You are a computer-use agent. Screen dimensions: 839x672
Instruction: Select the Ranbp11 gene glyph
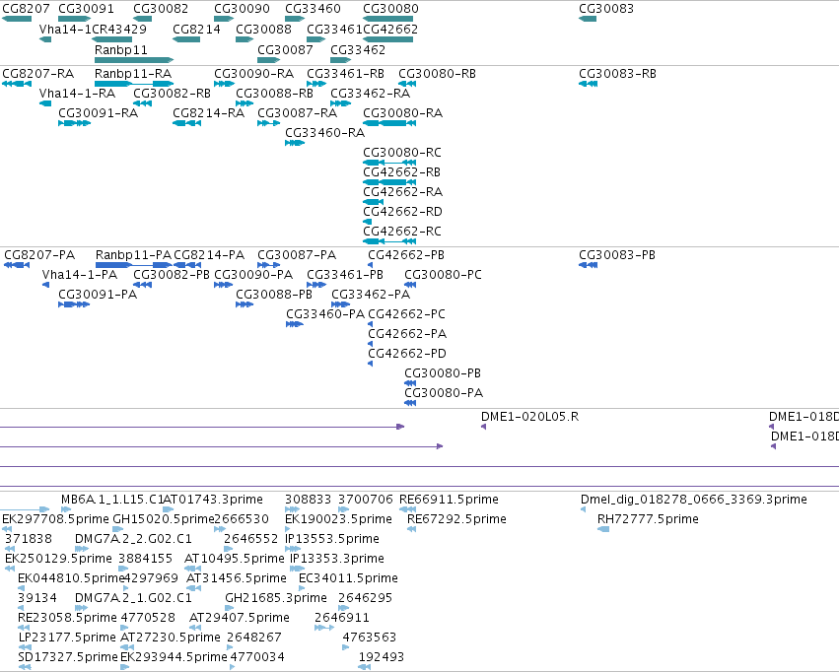point(134,60)
